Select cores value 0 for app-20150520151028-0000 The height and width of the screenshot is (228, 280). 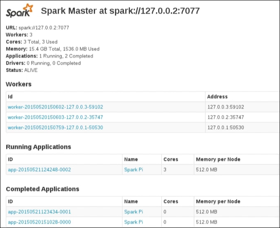tap(165, 222)
